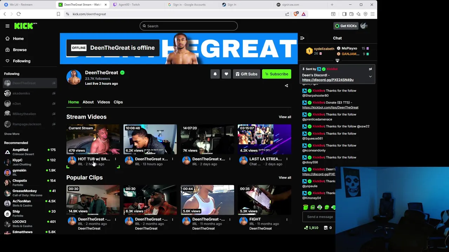Click the Get KICKs button
The height and width of the screenshot is (252, 449).
point(346,26)
